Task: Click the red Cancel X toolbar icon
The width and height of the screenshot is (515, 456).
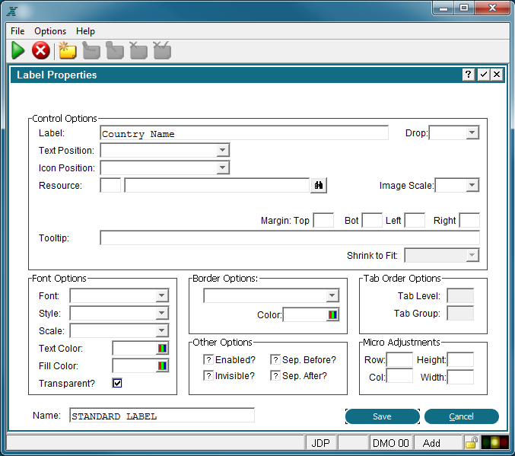Action: pyautogui.click(x=41, y=51)
